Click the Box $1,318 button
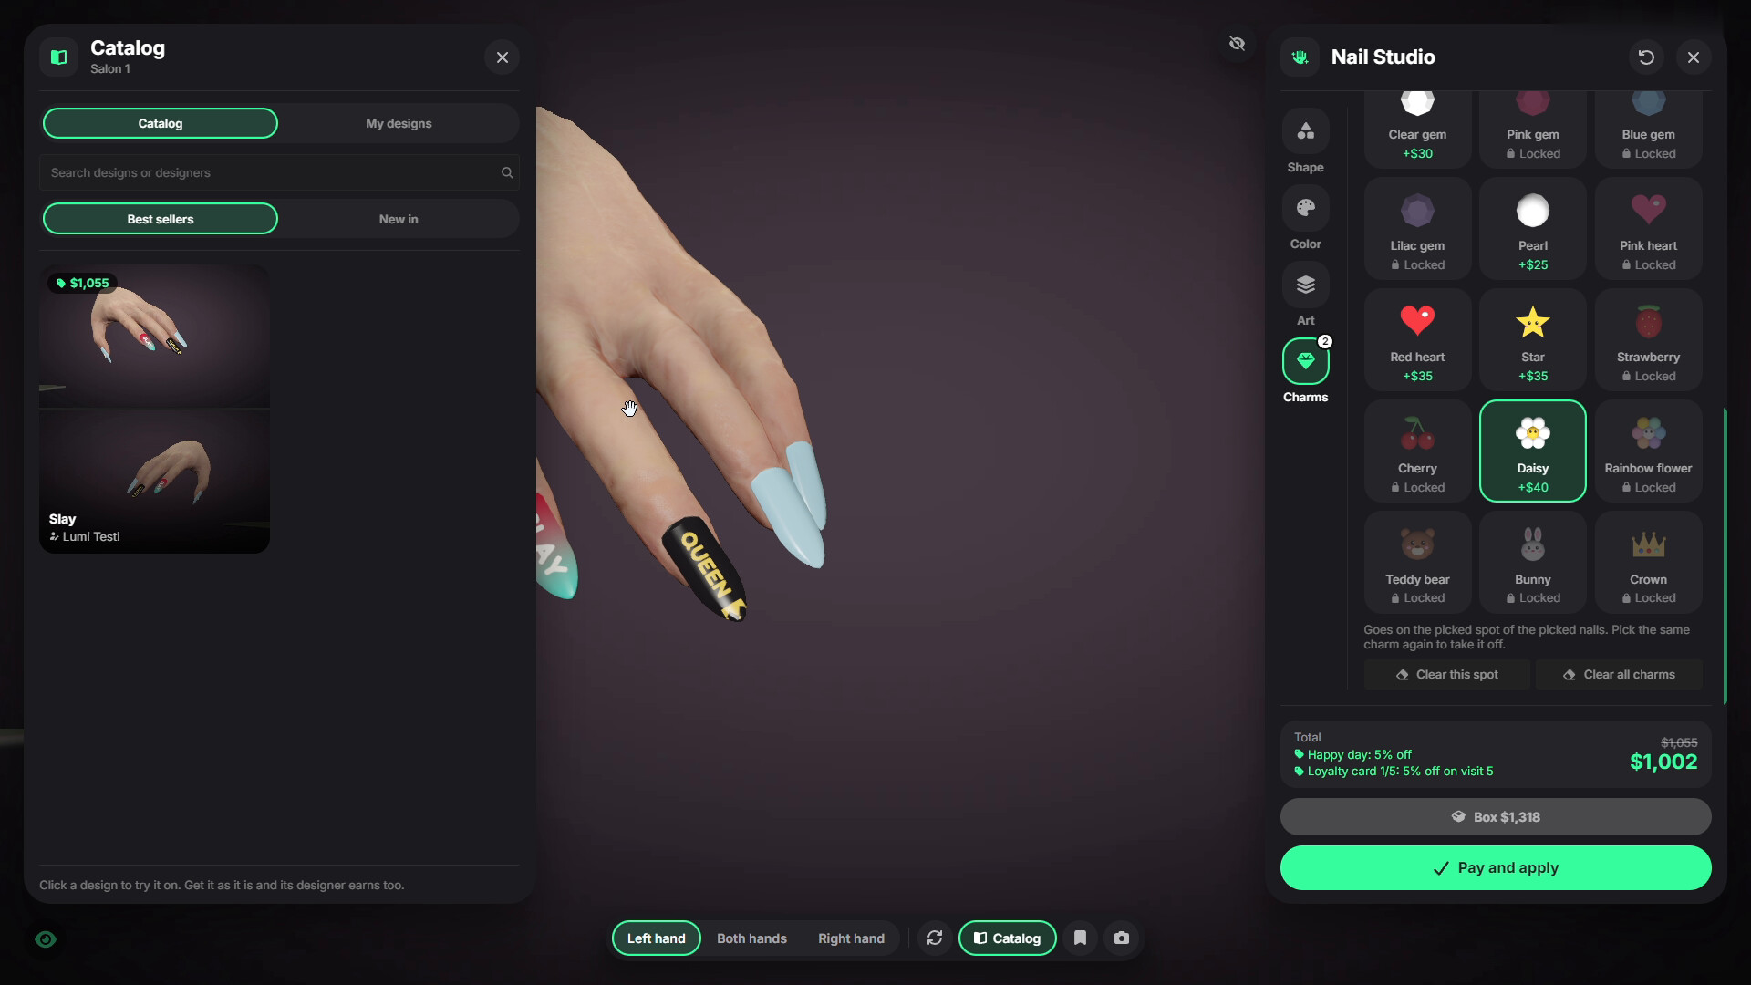This screenshot has width=1751, height=985. click(1496, 817)
